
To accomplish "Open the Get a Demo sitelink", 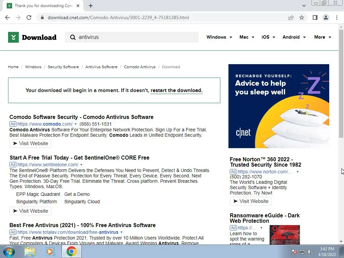I will (77, 194).
